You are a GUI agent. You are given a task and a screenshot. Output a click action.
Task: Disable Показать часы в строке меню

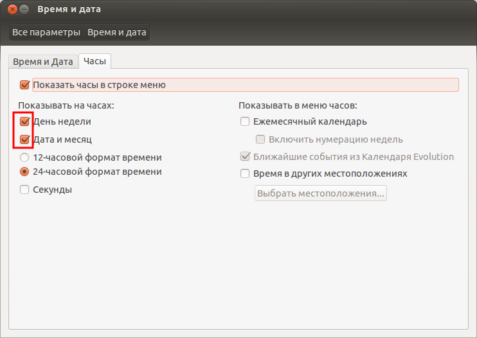[25, 85]
